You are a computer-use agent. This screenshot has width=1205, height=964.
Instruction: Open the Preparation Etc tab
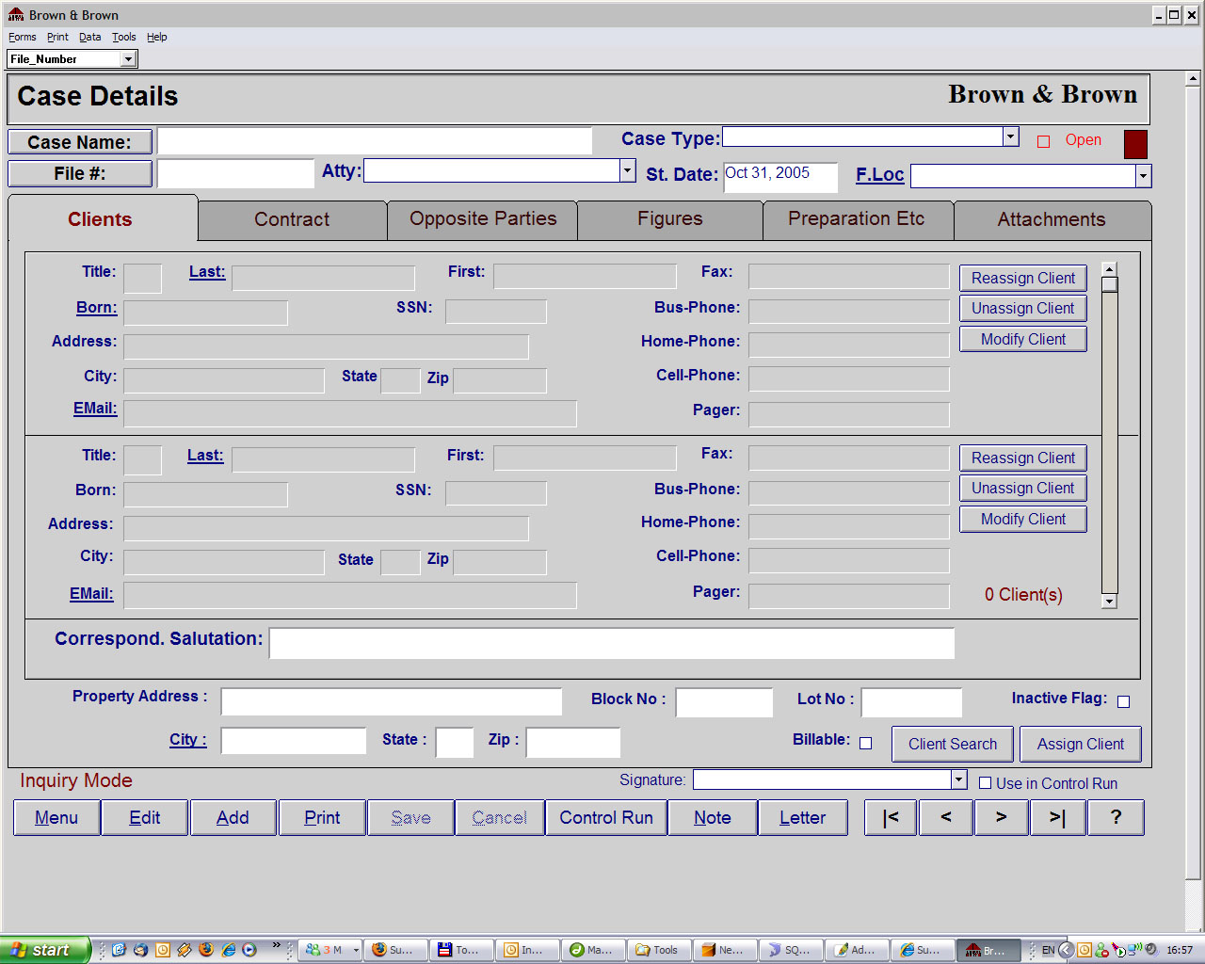coord(858,219)
